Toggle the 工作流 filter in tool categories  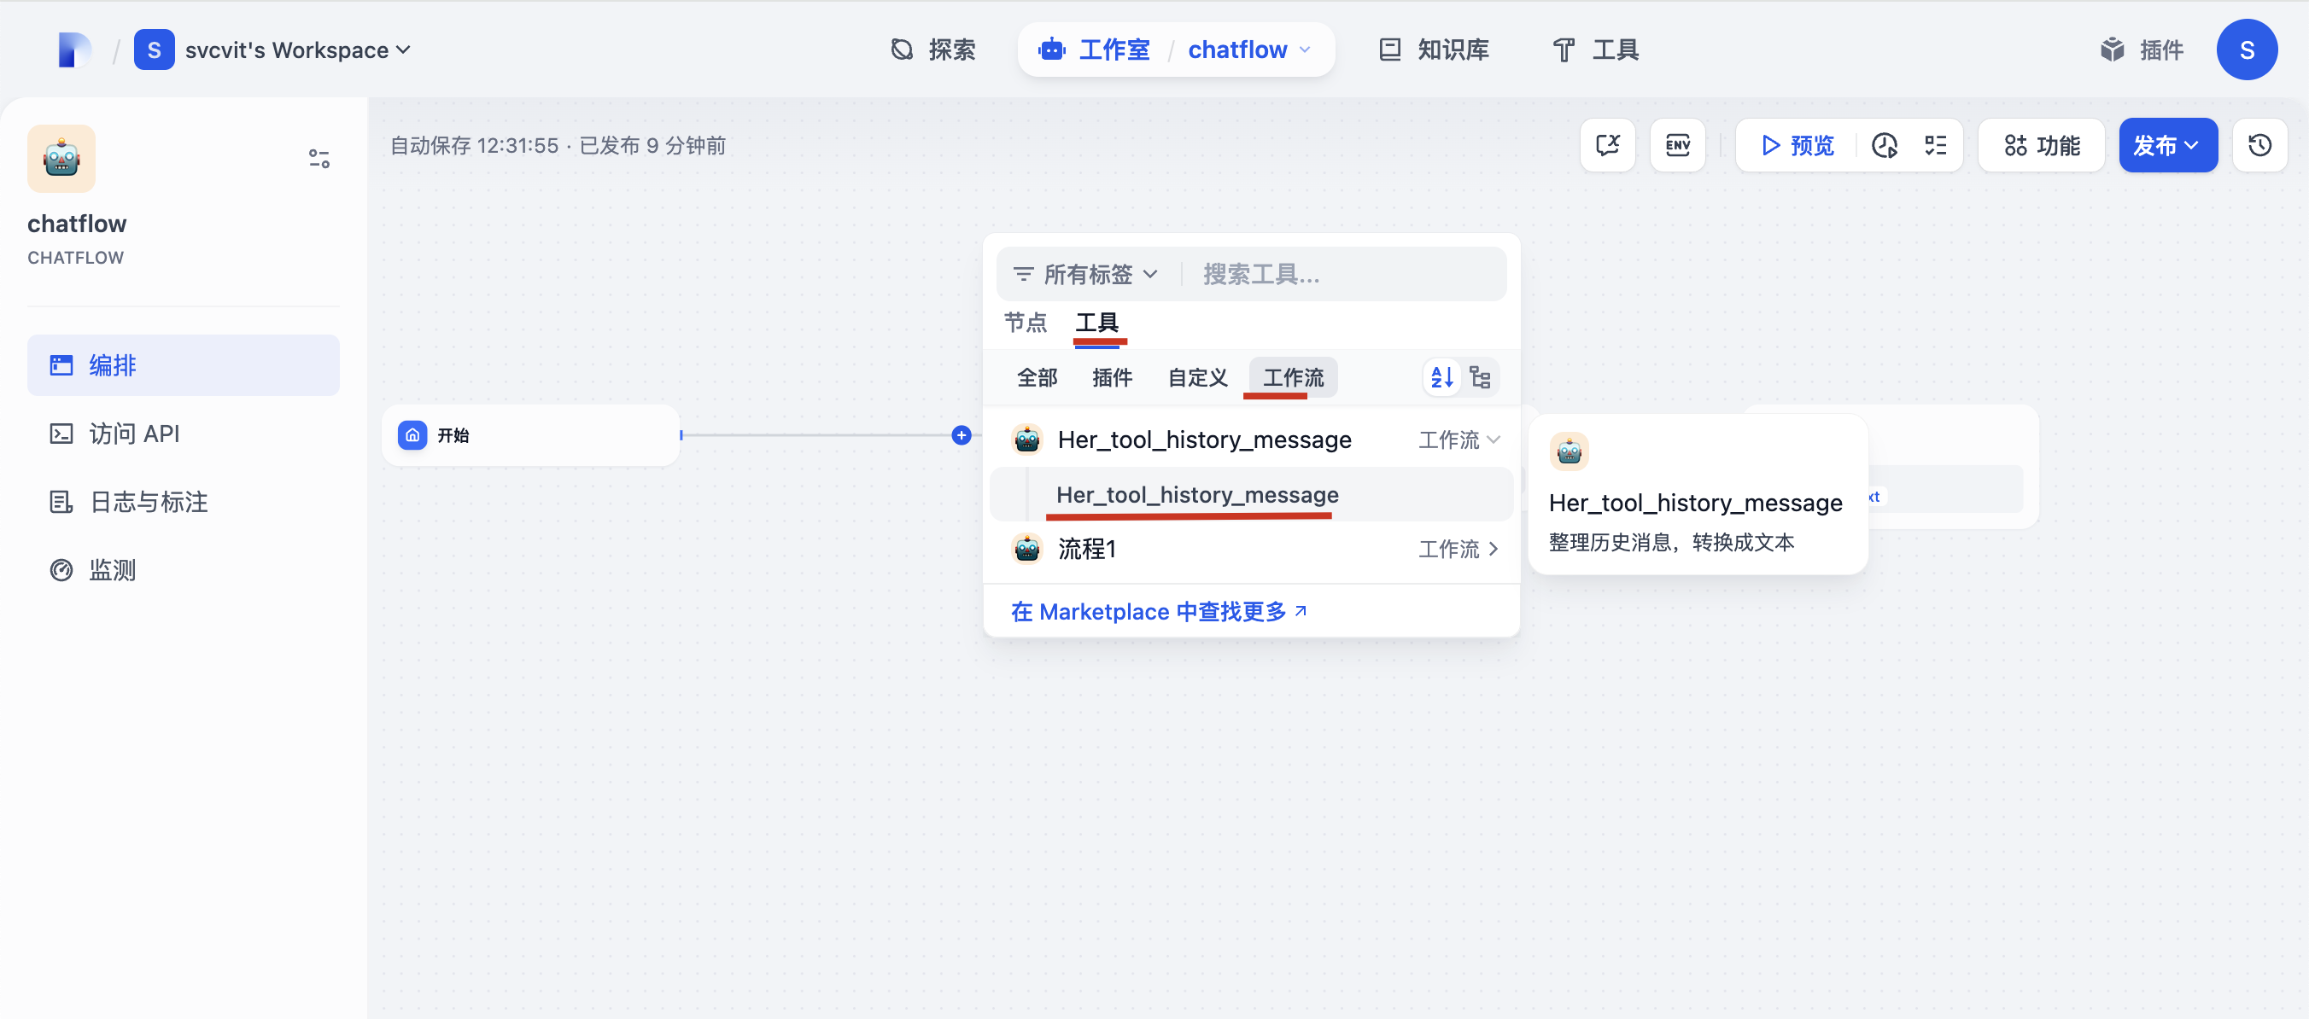pos(1291,377)
